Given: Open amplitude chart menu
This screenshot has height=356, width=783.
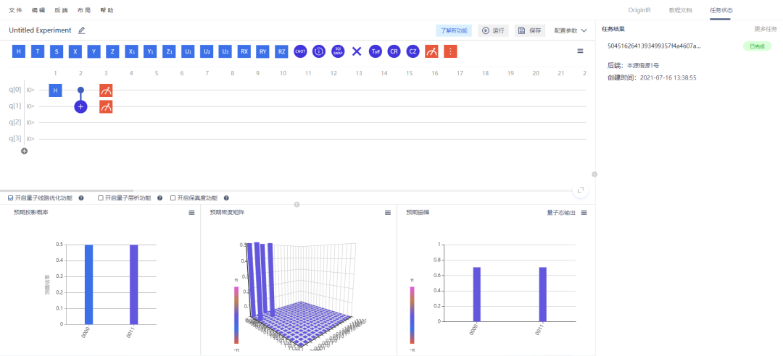Looking at the screenshot, I should tap(584, 213).
